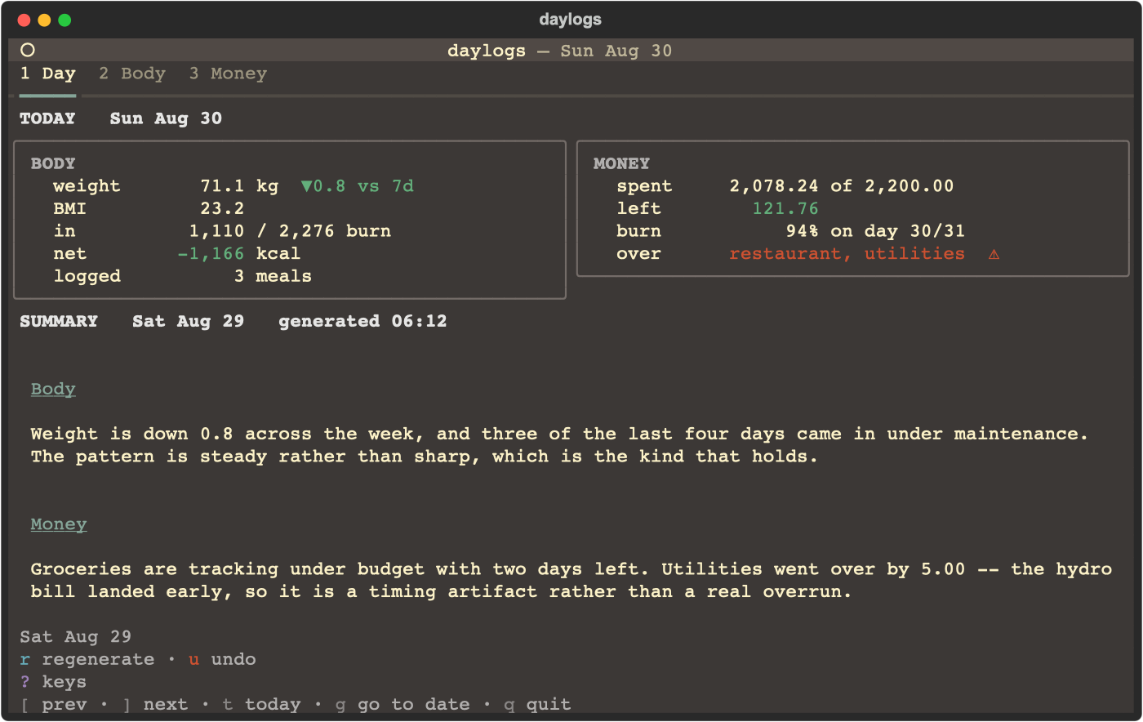Click the logged 3 meals line
Screen dimensions: 1143x722
coord(183,276)
